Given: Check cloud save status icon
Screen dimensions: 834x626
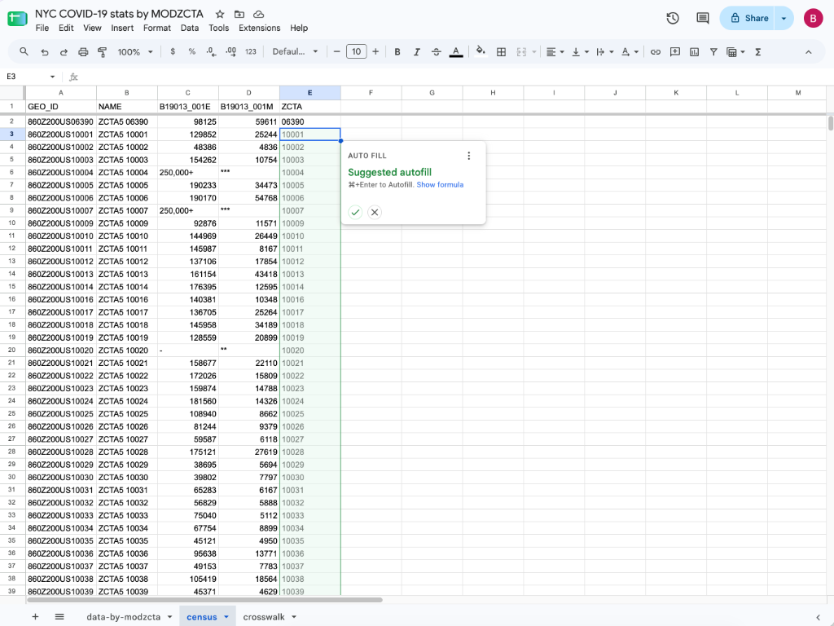Looking at the screenshot, I should pos(258,14).
